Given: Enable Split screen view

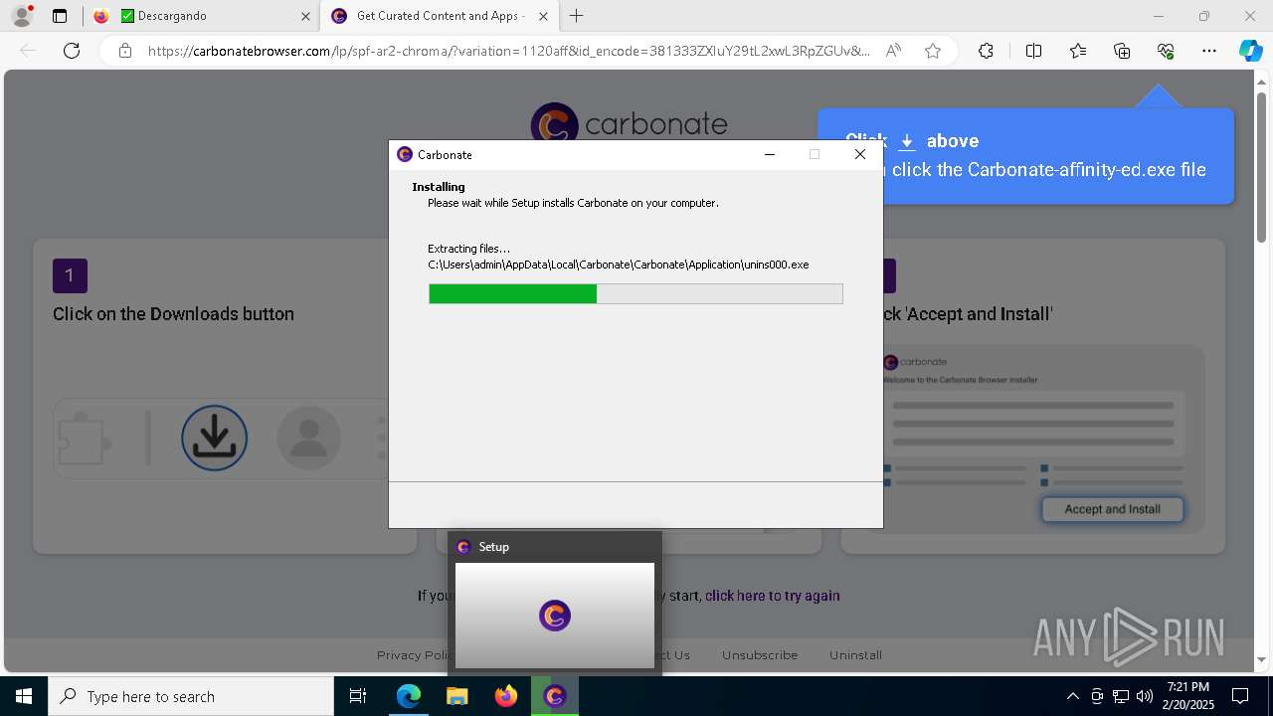Looking at the screenshot, I should click(1033, 51).
